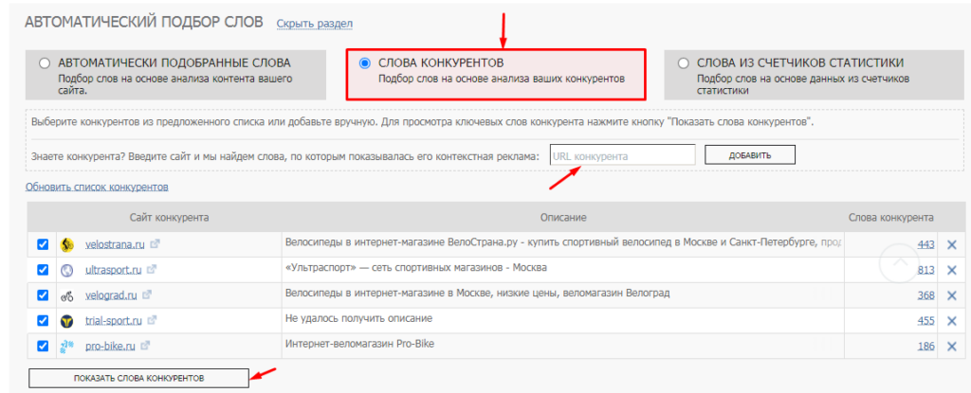Uncheck the ultrasport.ru competitor checkbox
971x393 pixels.
pyautogui.click(x=43, y=270)
